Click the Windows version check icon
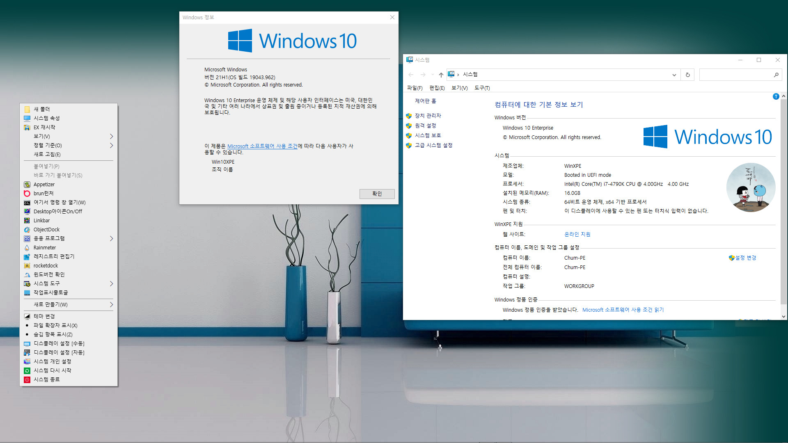788x443 pixels. pyautogui.click(x=27, y=275)
